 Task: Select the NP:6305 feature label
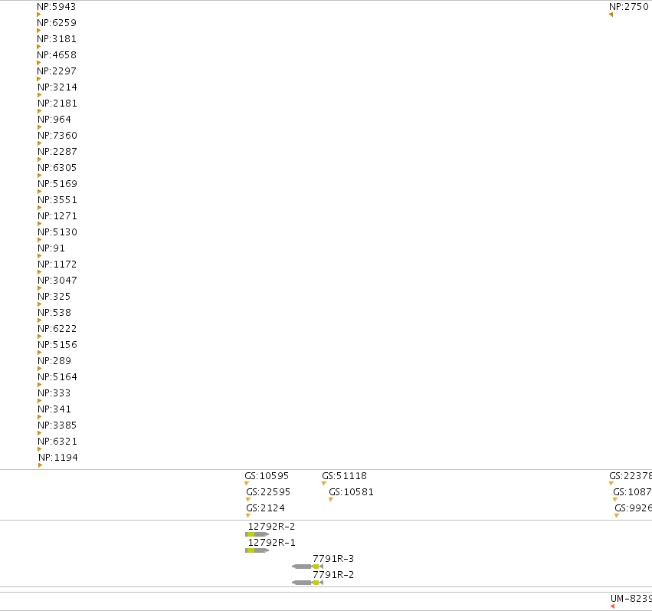(x=57, y=168)
